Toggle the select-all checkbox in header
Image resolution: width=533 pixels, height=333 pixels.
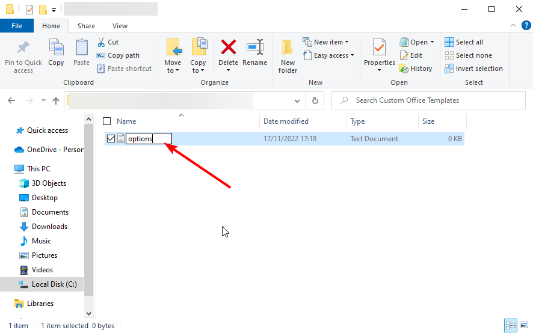106,121
